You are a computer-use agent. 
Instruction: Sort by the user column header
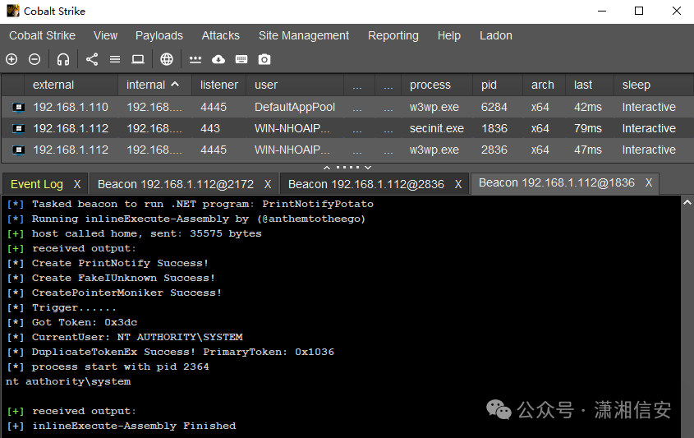[x=295, y=85]
